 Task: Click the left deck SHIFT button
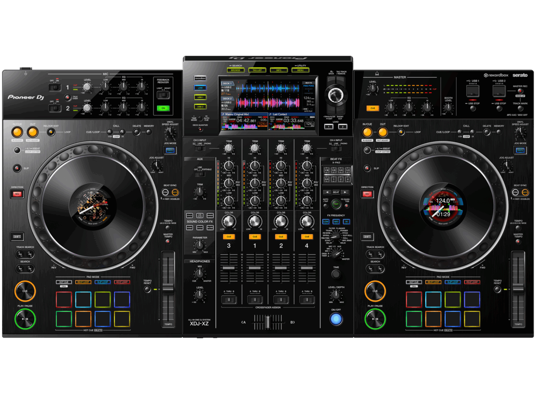(x=17, y=236)
